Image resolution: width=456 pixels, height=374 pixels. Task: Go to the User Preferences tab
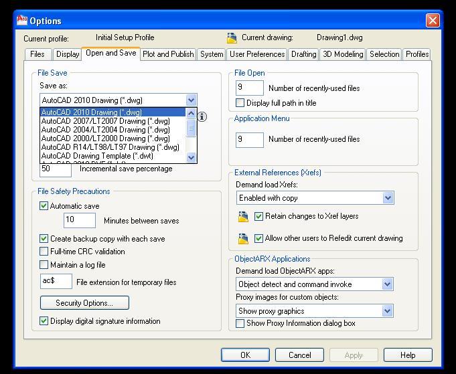(257, 54)
